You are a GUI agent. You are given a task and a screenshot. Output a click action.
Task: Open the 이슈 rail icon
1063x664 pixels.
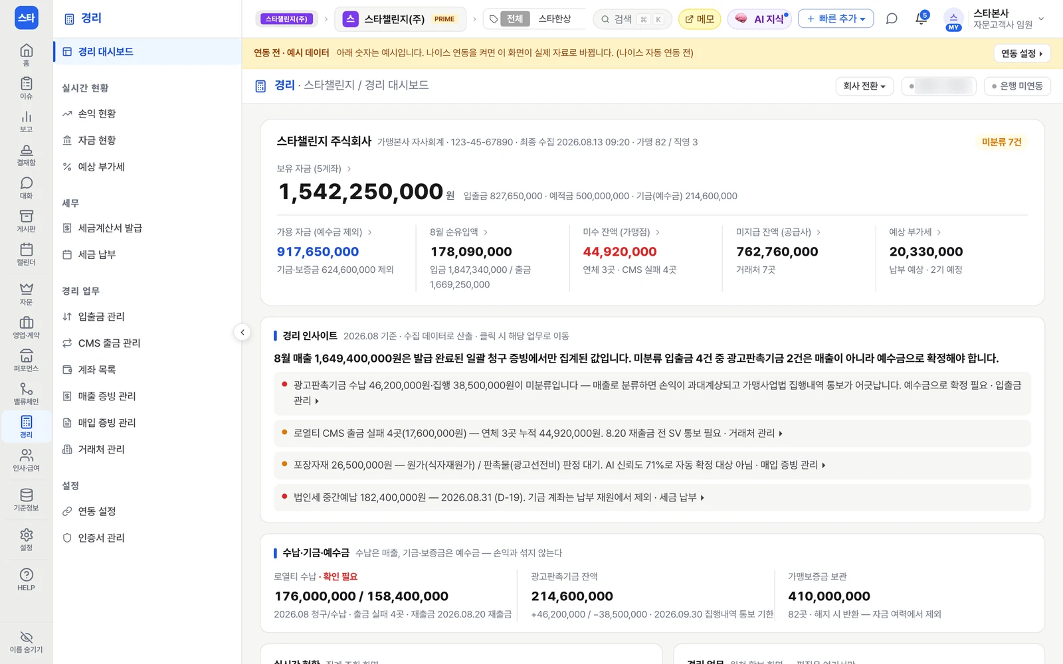click(26, 88)
